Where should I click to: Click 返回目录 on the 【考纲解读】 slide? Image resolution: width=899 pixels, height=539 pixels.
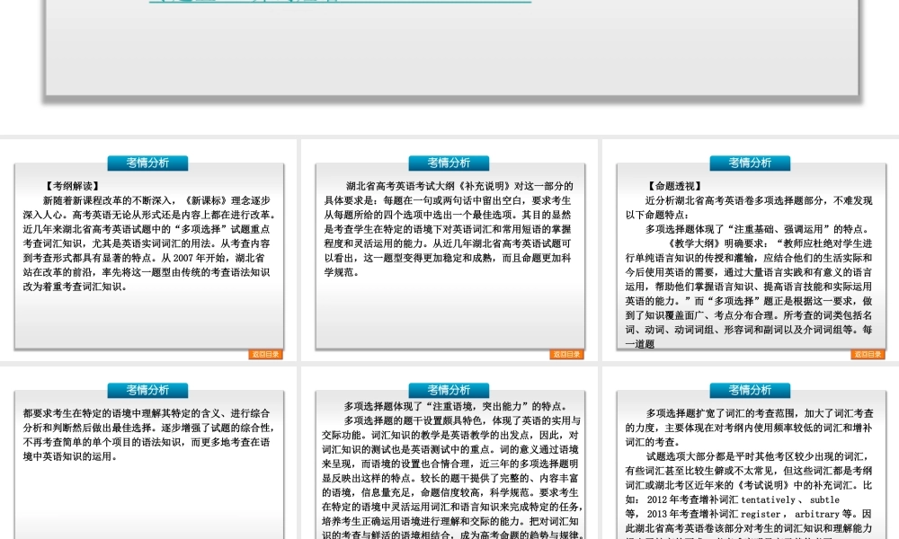(x=265, y=355)
